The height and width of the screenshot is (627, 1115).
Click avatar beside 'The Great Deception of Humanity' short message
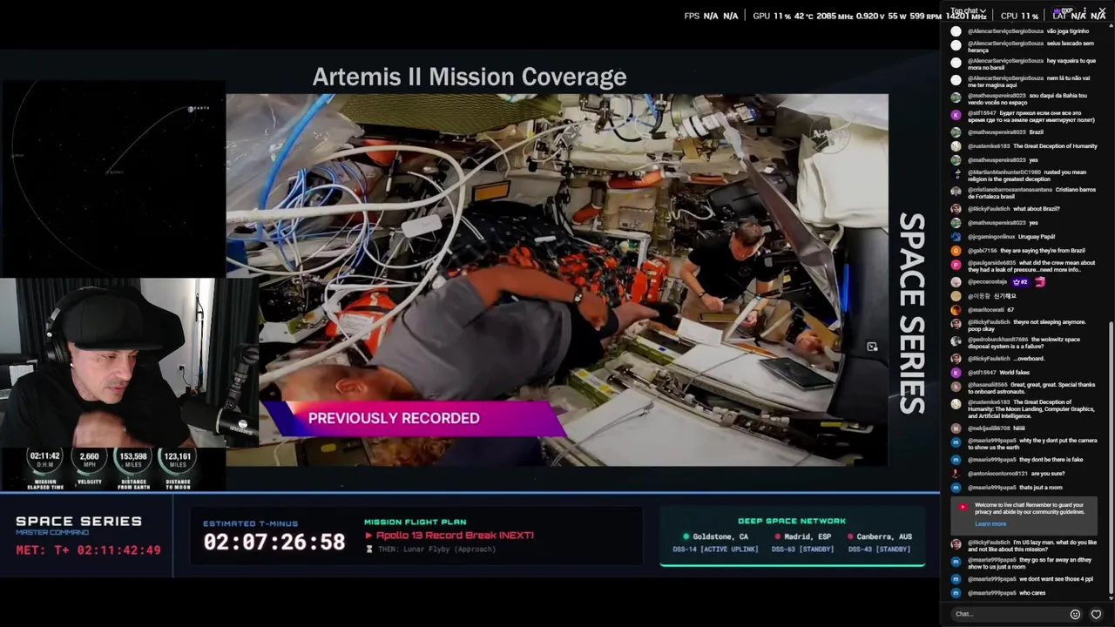click(x=956, y=146)
